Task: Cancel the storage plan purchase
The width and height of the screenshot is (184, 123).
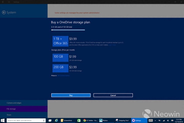Action: 113,95
